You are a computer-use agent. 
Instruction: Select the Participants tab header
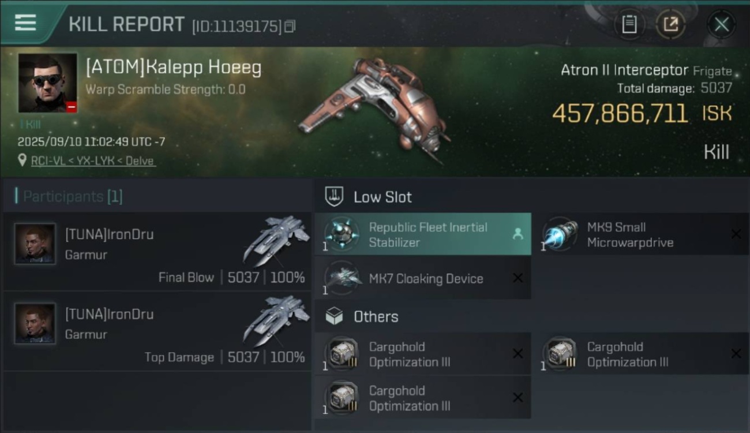tap(69, 196)
